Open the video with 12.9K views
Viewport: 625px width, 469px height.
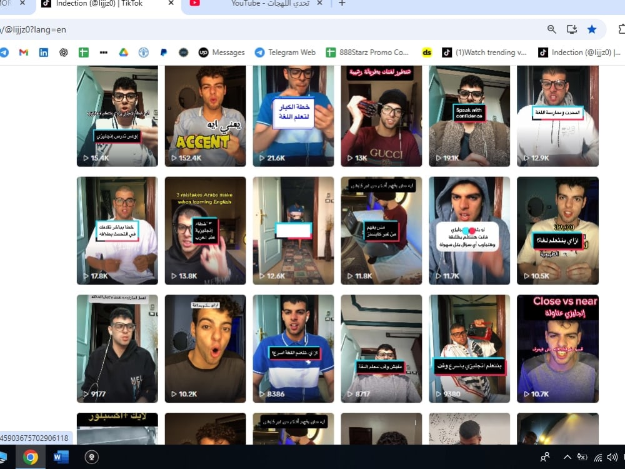tap(557, 116)
